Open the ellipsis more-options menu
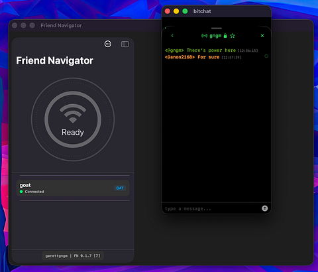This screenshot has width=318, height=272. pyautogui.click(x=108, y=44)
